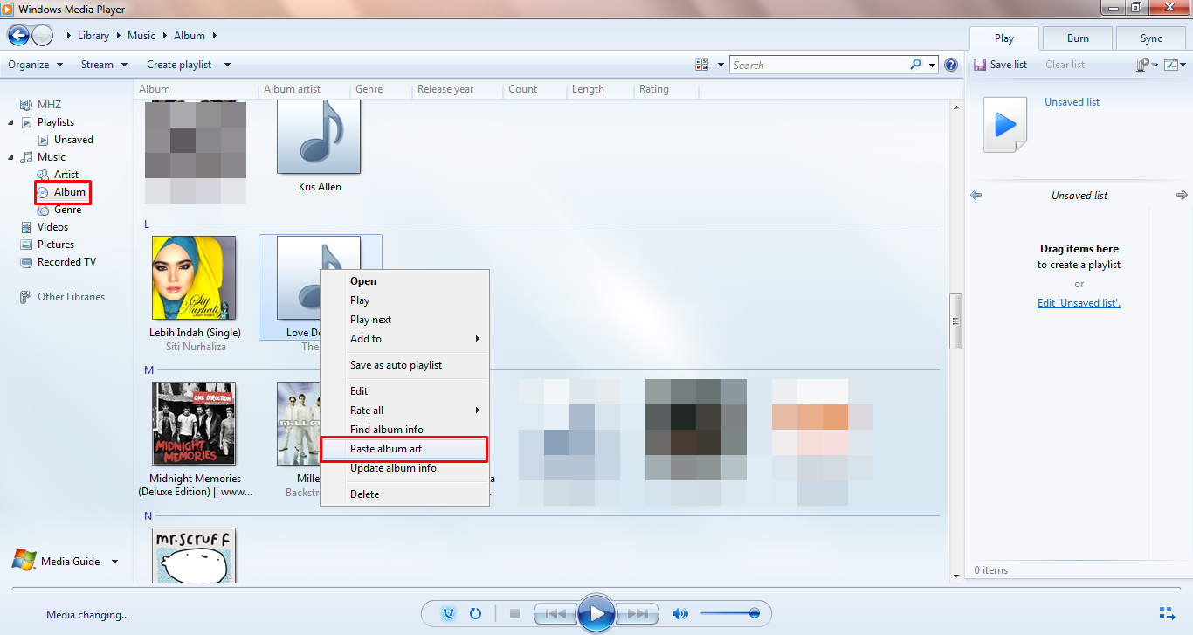Open the Create playlist dropdown arrow
The image size is (1193, 635).
227,65
